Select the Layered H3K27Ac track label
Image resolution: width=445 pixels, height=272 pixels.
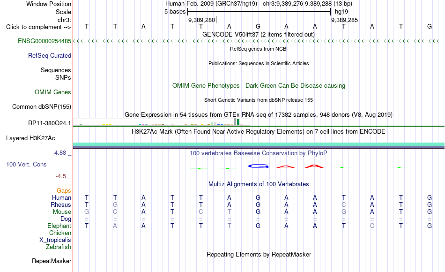click(x=30, y=138)
